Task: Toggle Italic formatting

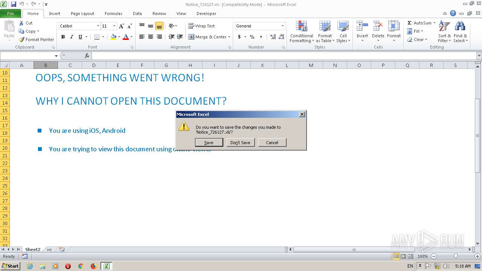Action: tap(72, 37)
